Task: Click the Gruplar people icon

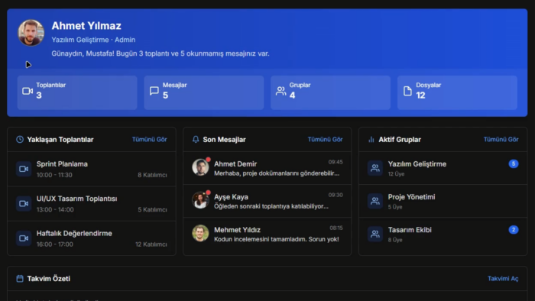Action: [x=280, y=91]
